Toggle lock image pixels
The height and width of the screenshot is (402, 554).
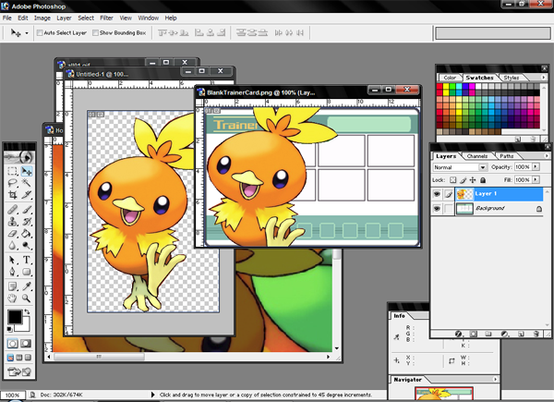[464, 179]
